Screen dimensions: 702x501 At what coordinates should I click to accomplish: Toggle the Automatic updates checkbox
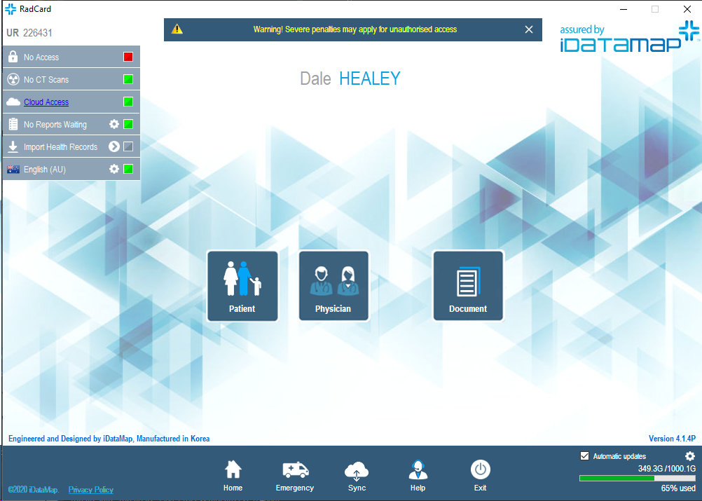[585, 456]
